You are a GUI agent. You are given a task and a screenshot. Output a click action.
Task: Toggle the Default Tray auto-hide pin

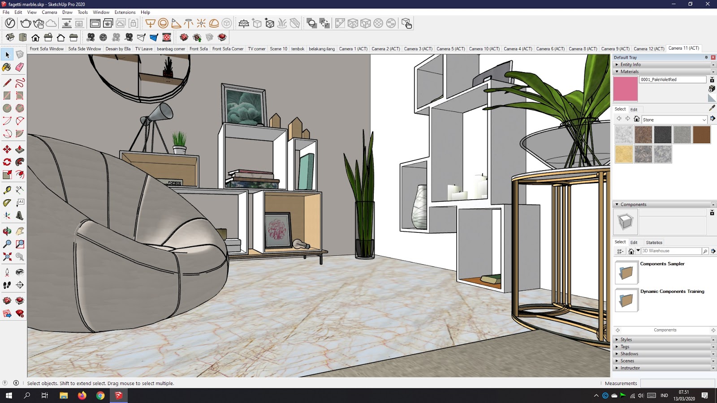coord(706,57)
